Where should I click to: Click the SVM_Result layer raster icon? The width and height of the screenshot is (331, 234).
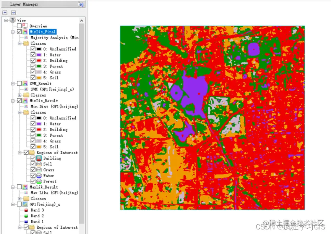click(x=25, y=84)
